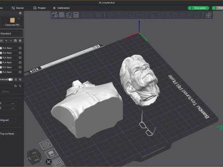
Task: Open filament settings gear beside AMS sync icon
Action: tap(20, 41)
